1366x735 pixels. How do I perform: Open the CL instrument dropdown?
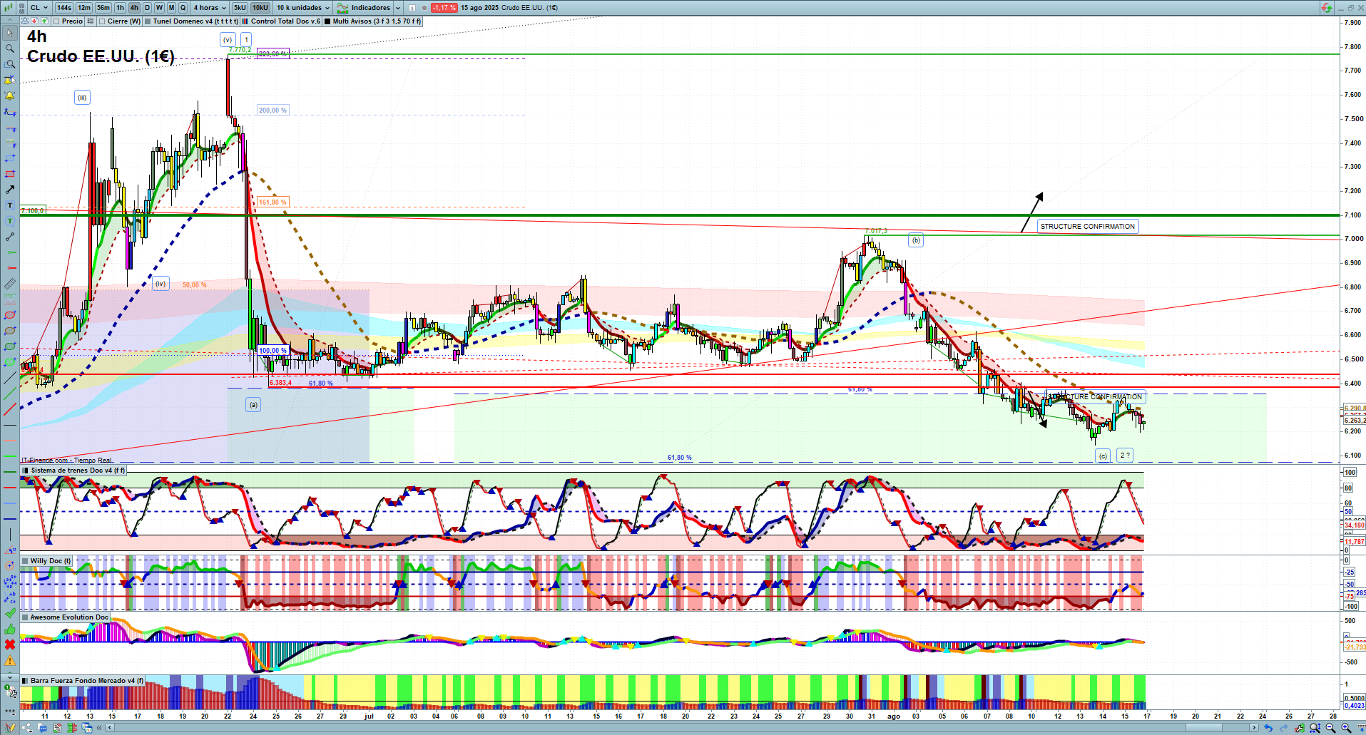(x=39, y=8)
